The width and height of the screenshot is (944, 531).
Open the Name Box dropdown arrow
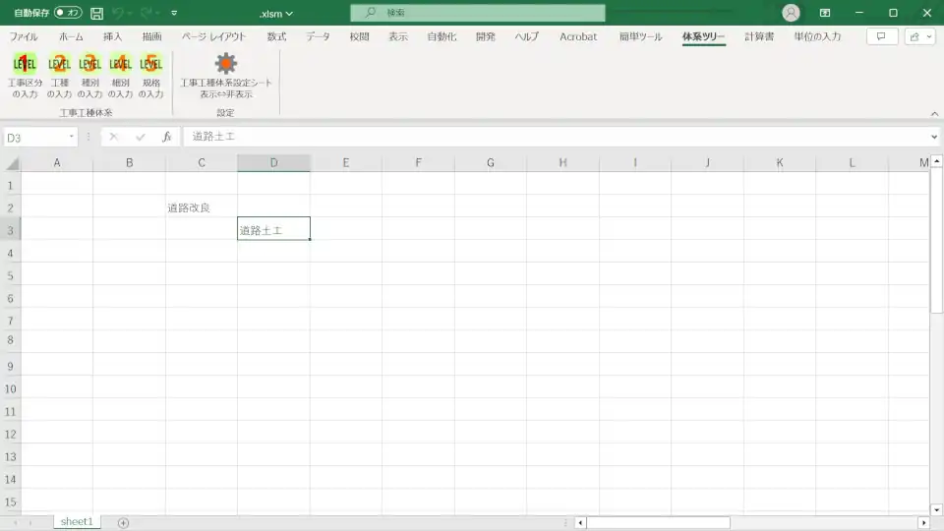click(72, 137)
